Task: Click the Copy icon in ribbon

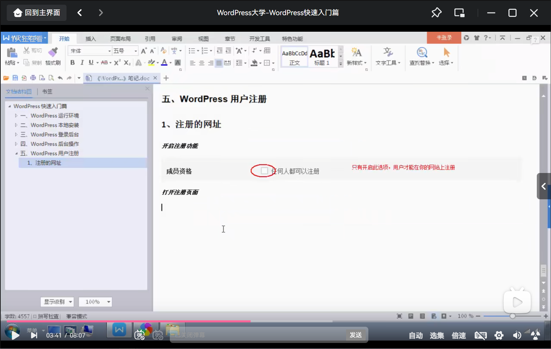Action: pos(26,63)
